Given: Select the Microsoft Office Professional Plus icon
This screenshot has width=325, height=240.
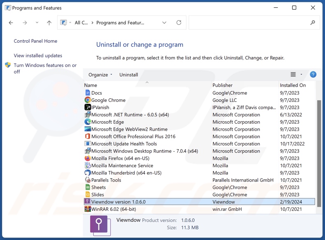Looking at the screenshot, I should (88, 136).
